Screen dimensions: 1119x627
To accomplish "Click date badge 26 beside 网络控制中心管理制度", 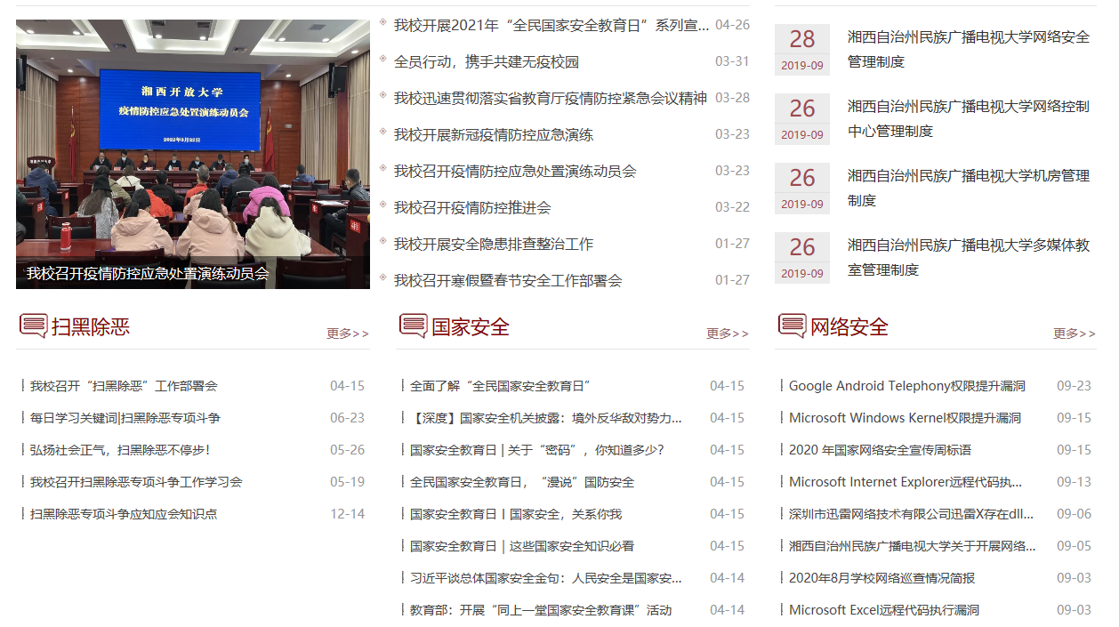I will tap(802, 119).
